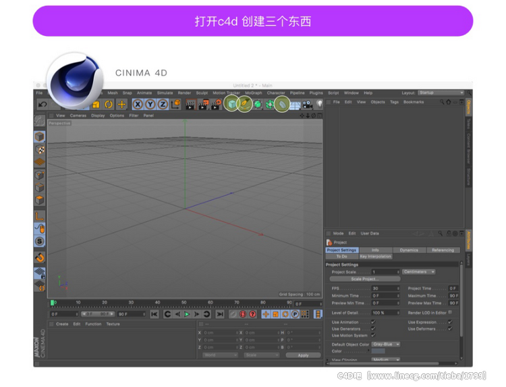Select Texture mode checkered icon
Image resolution: width=506 pixels, height=387 pixels.
coord(40,149)
